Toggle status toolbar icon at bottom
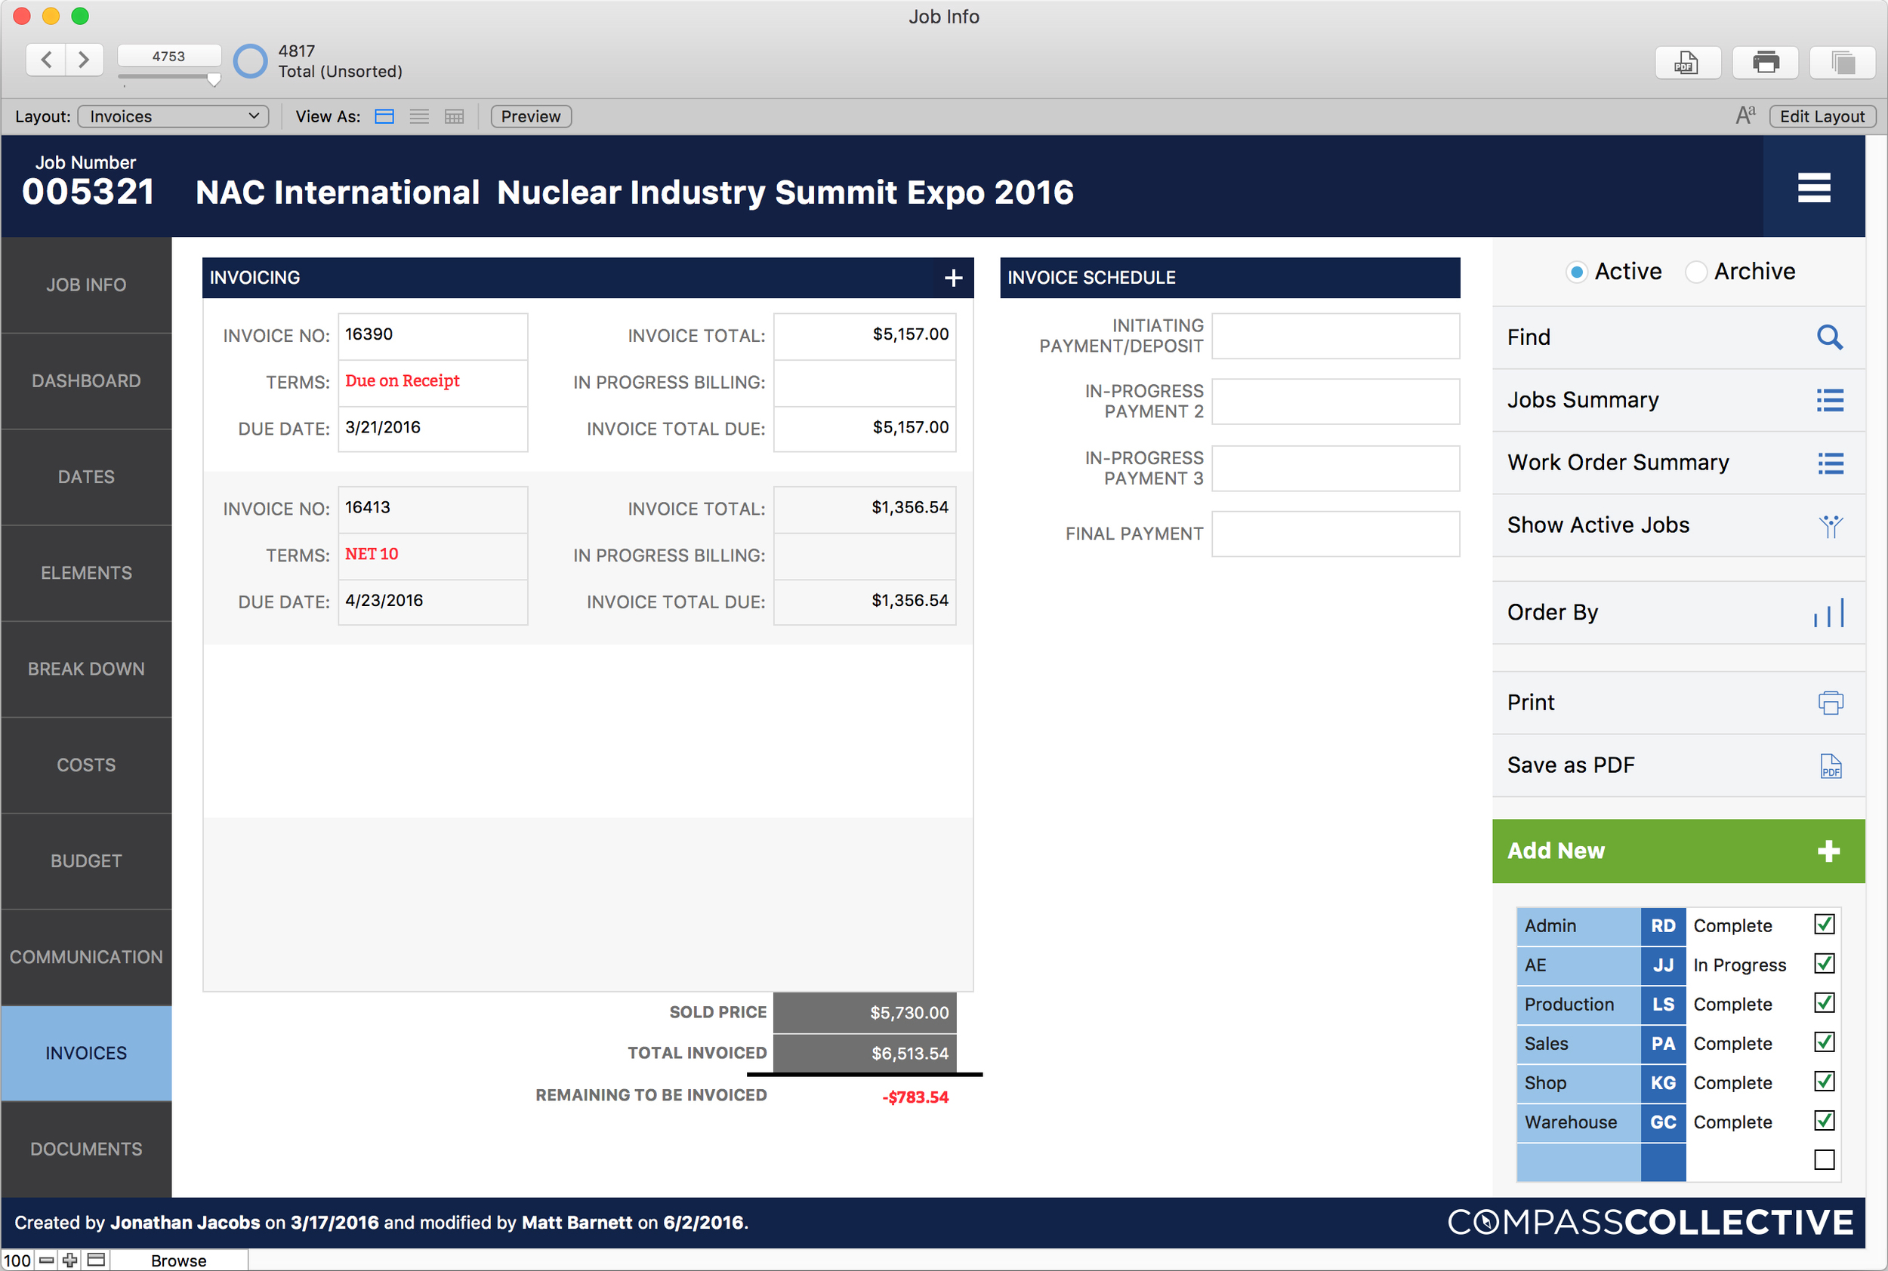 coord(97,1260)
